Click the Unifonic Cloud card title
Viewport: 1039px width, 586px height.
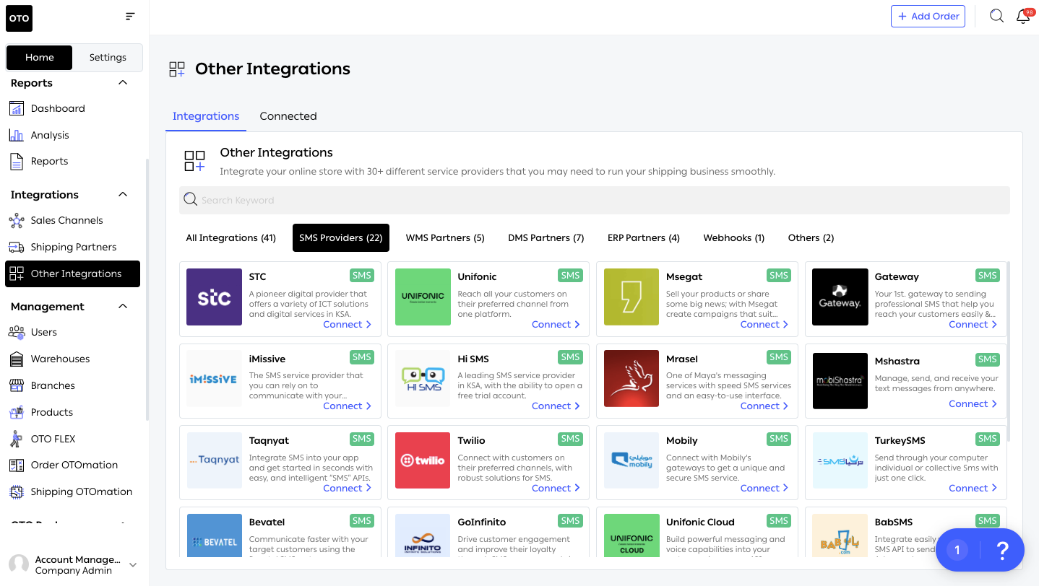700,522
